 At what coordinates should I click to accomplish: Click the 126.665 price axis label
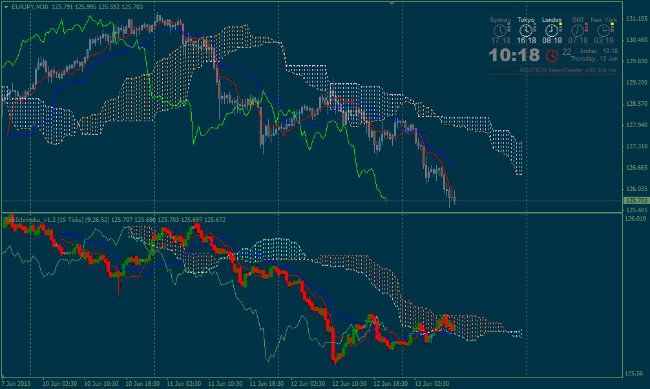[x=636, y=168]
